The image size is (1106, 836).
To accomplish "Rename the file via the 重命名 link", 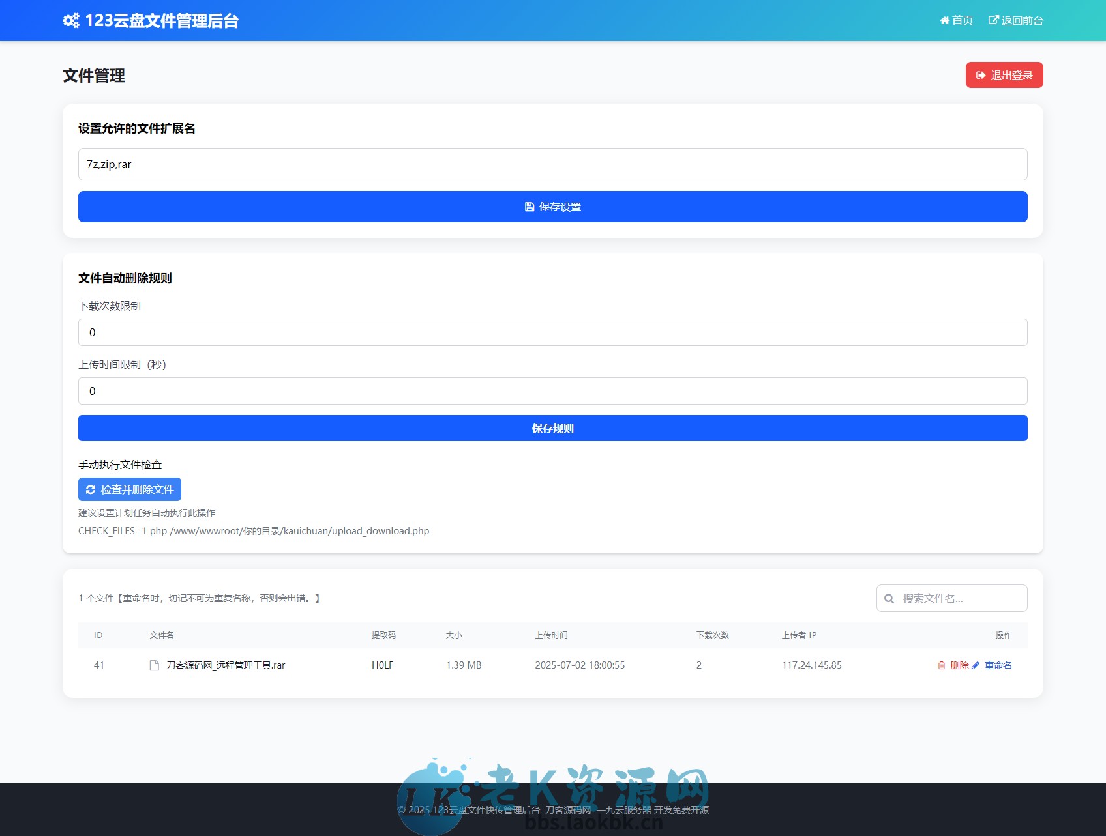I will coord(998,665).
